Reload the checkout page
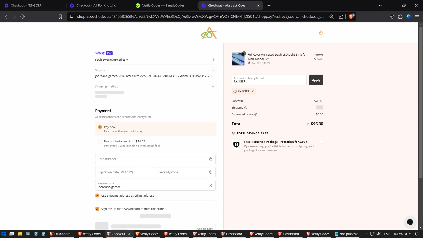 pos(23,17)
